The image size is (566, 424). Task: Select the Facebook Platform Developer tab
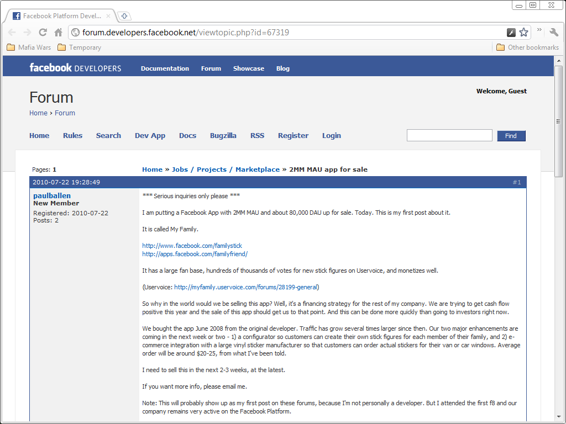61,16
